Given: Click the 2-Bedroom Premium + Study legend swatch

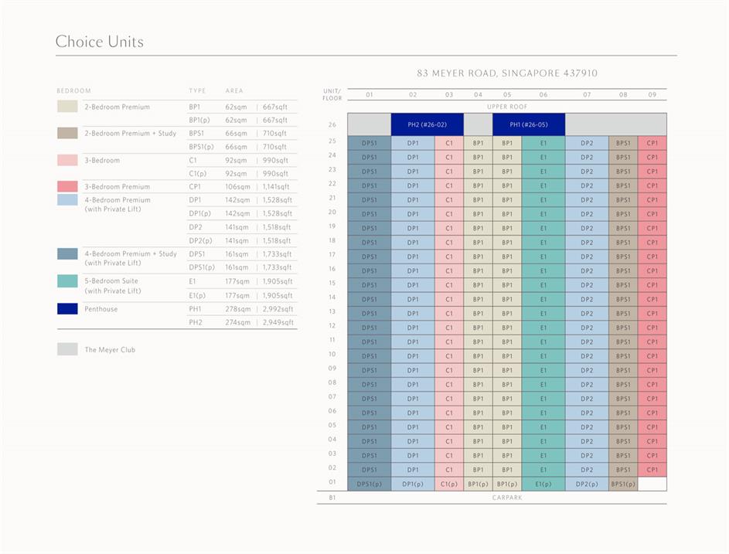Looking at the screenshot, I should pyautogui.click(x=67, y=133).
